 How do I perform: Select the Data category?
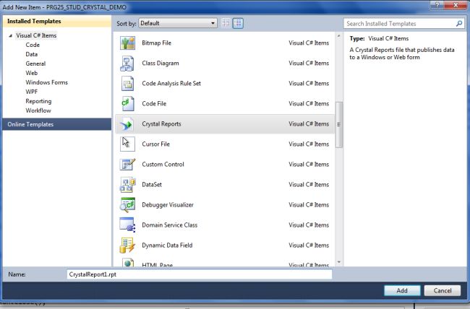(32, 54)
